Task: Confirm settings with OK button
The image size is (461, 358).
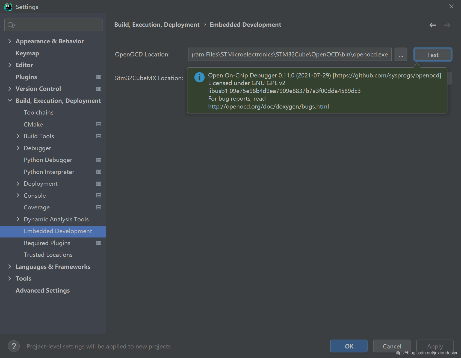Action: point(349,346)
